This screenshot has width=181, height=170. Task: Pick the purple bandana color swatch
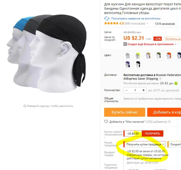[x=128, y=65]
